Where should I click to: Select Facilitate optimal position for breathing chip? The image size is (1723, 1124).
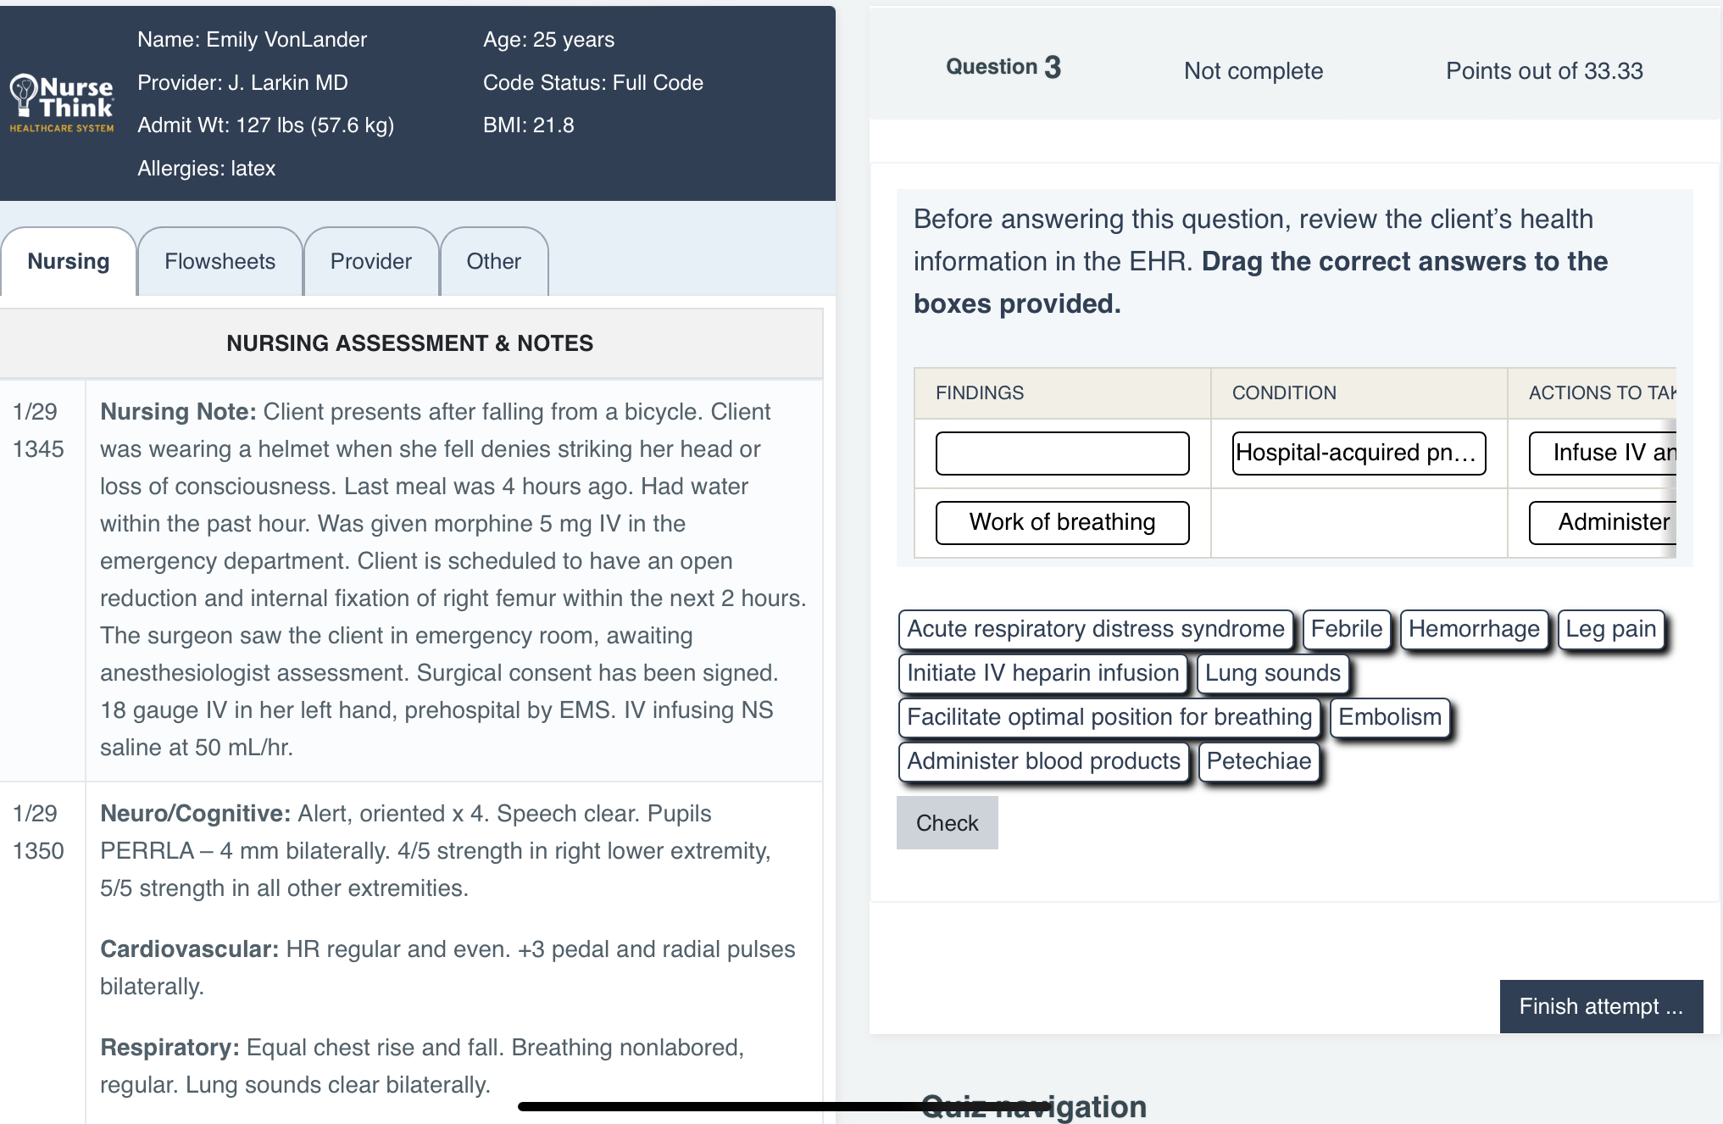click(x=1109, y=717)
